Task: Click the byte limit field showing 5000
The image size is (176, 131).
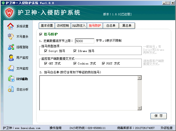Action: pyautogui.click(x=85, y=41)
